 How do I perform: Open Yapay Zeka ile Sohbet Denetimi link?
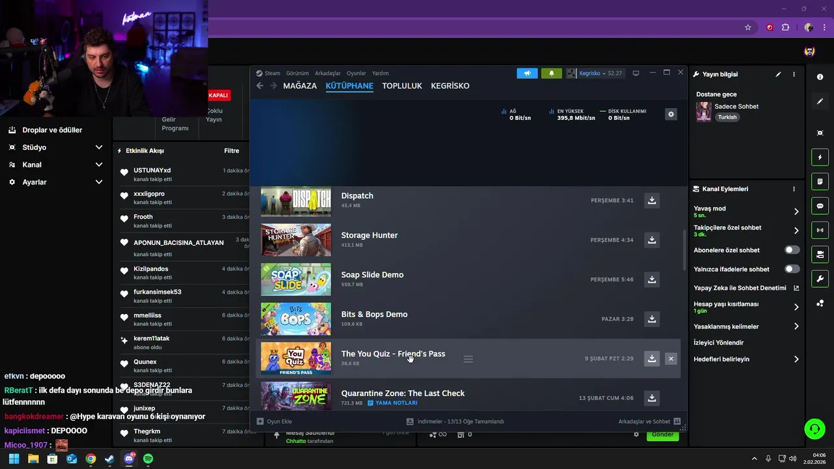coord(746,288)
